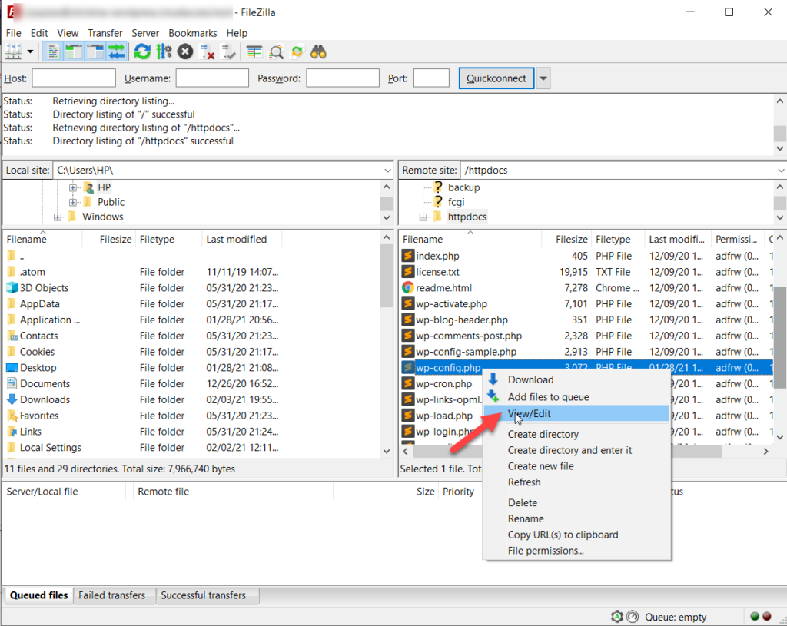Open the File menu
The height and width of the screenshot is (626, 787).
click(14, 33)
